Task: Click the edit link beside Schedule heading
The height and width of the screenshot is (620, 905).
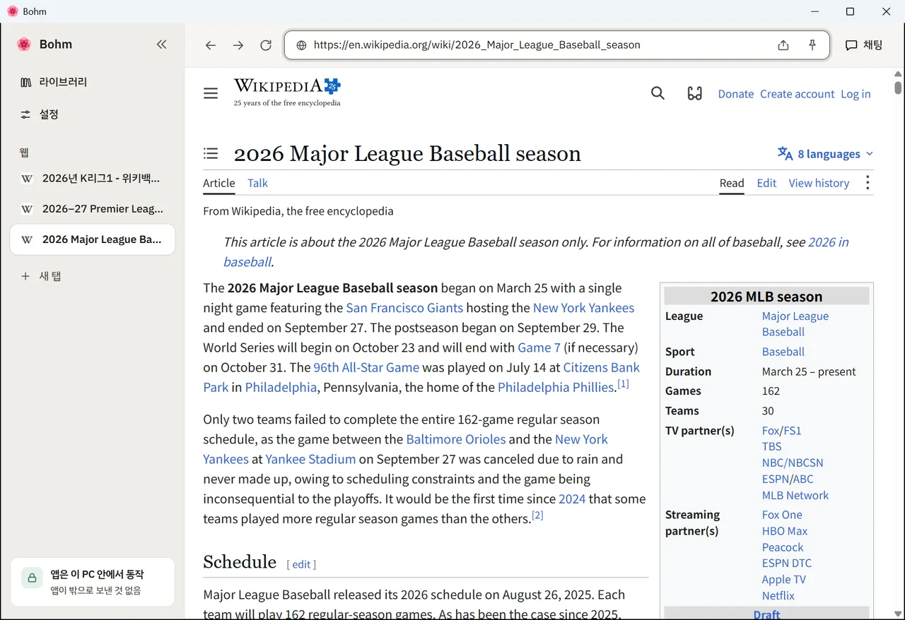Action: [302, 564]
